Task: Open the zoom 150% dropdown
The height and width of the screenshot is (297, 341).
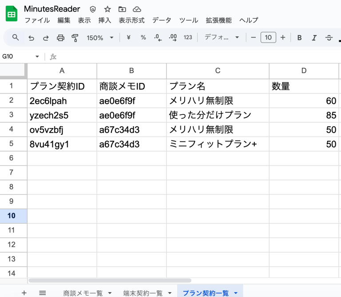Action: point(100,38)
